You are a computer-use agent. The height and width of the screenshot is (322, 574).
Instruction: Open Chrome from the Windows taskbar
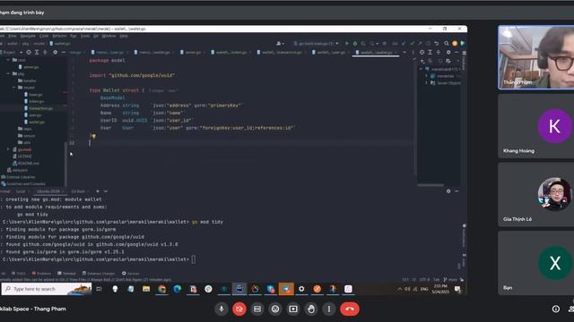click(x=161, y=289)
